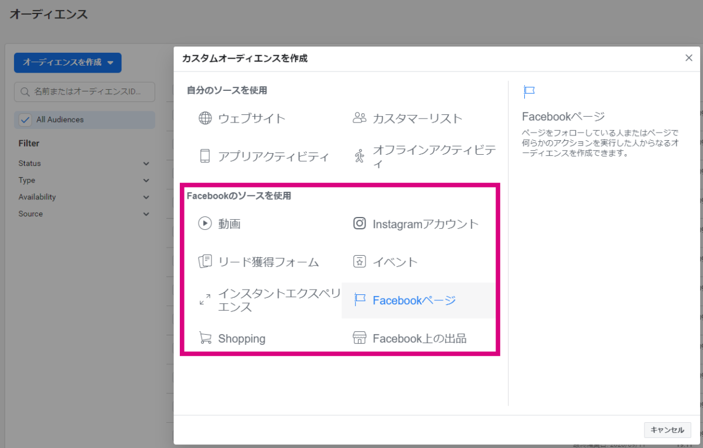Close the カスタムオーディエンスを作成 dialog

689,57
